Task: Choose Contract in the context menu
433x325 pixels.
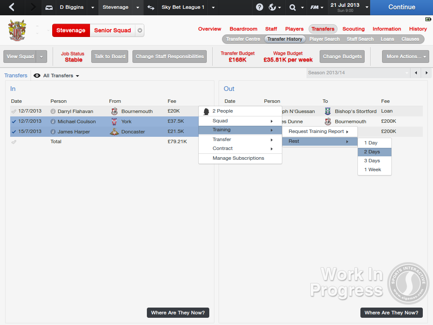Action: click(240, 148)
